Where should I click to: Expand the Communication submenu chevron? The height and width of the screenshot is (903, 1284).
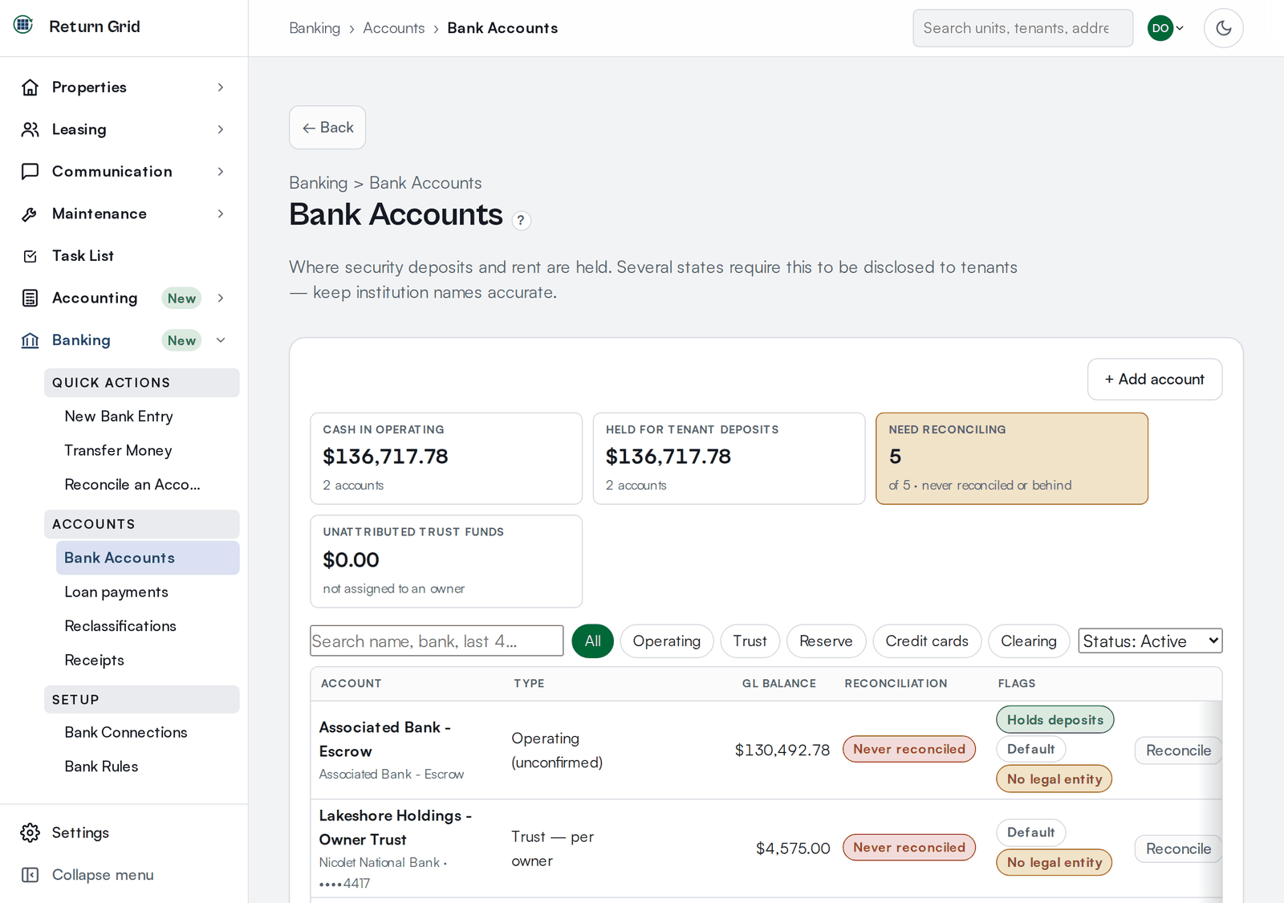click(221, 172)
